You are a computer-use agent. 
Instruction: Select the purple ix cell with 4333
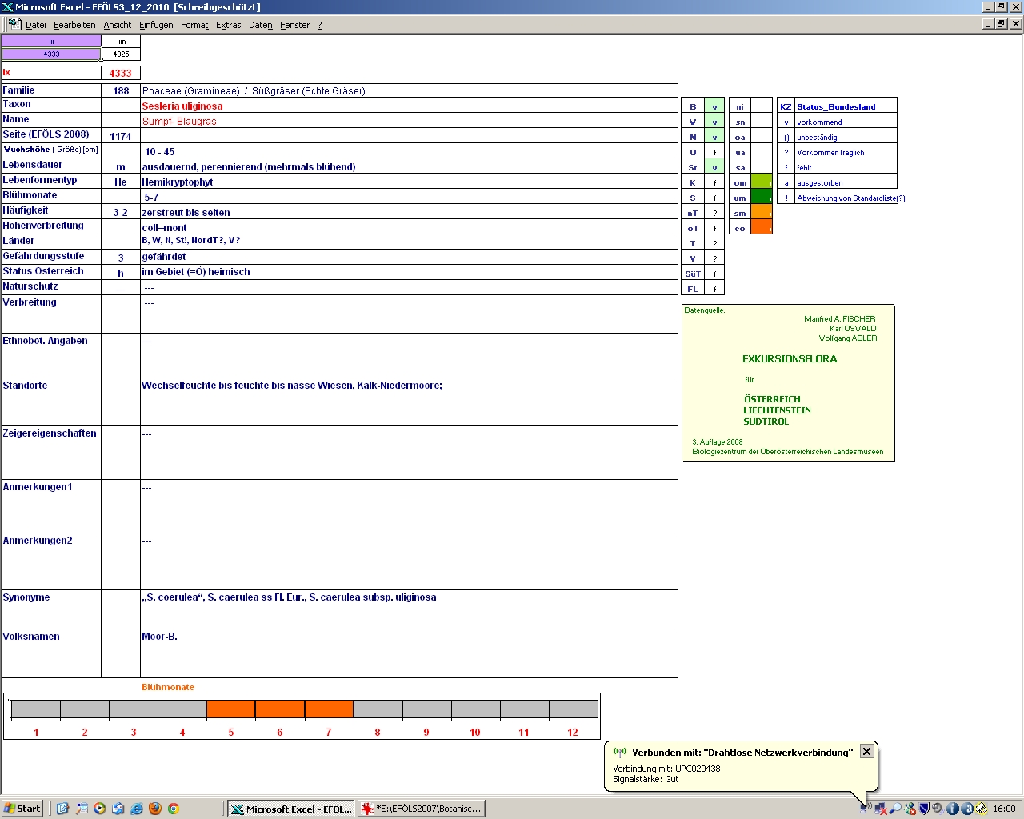coord(51,54)
